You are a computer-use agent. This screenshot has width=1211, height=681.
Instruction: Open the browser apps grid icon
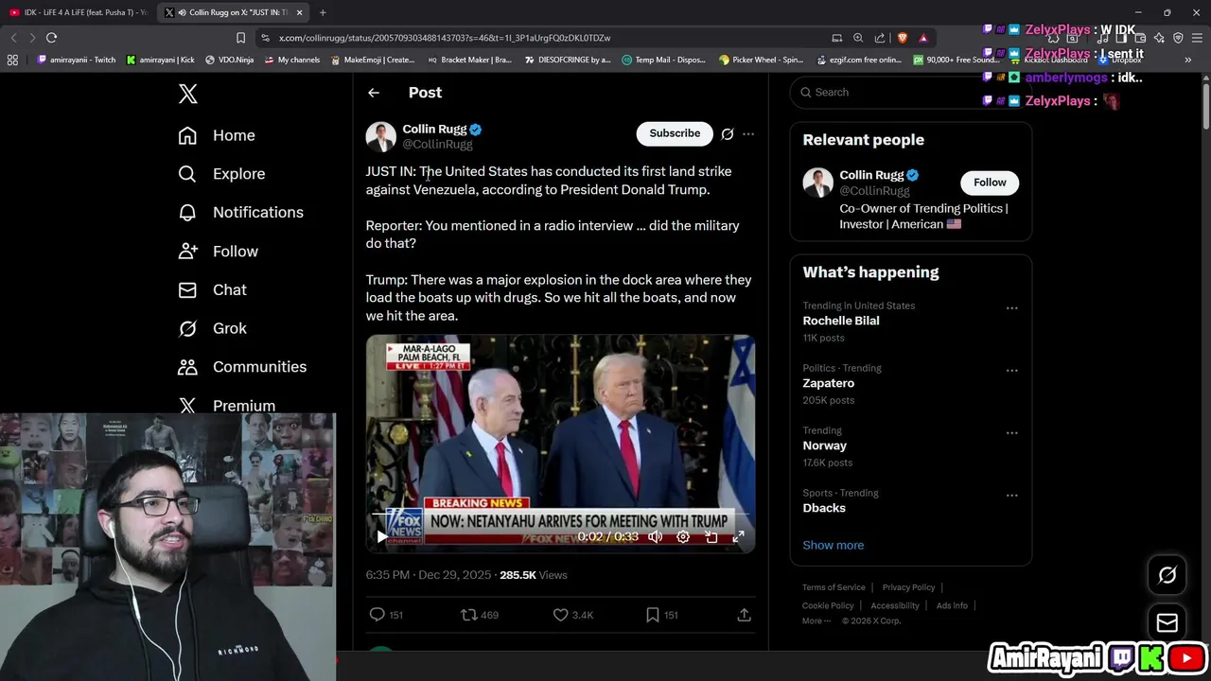(12, 60)
